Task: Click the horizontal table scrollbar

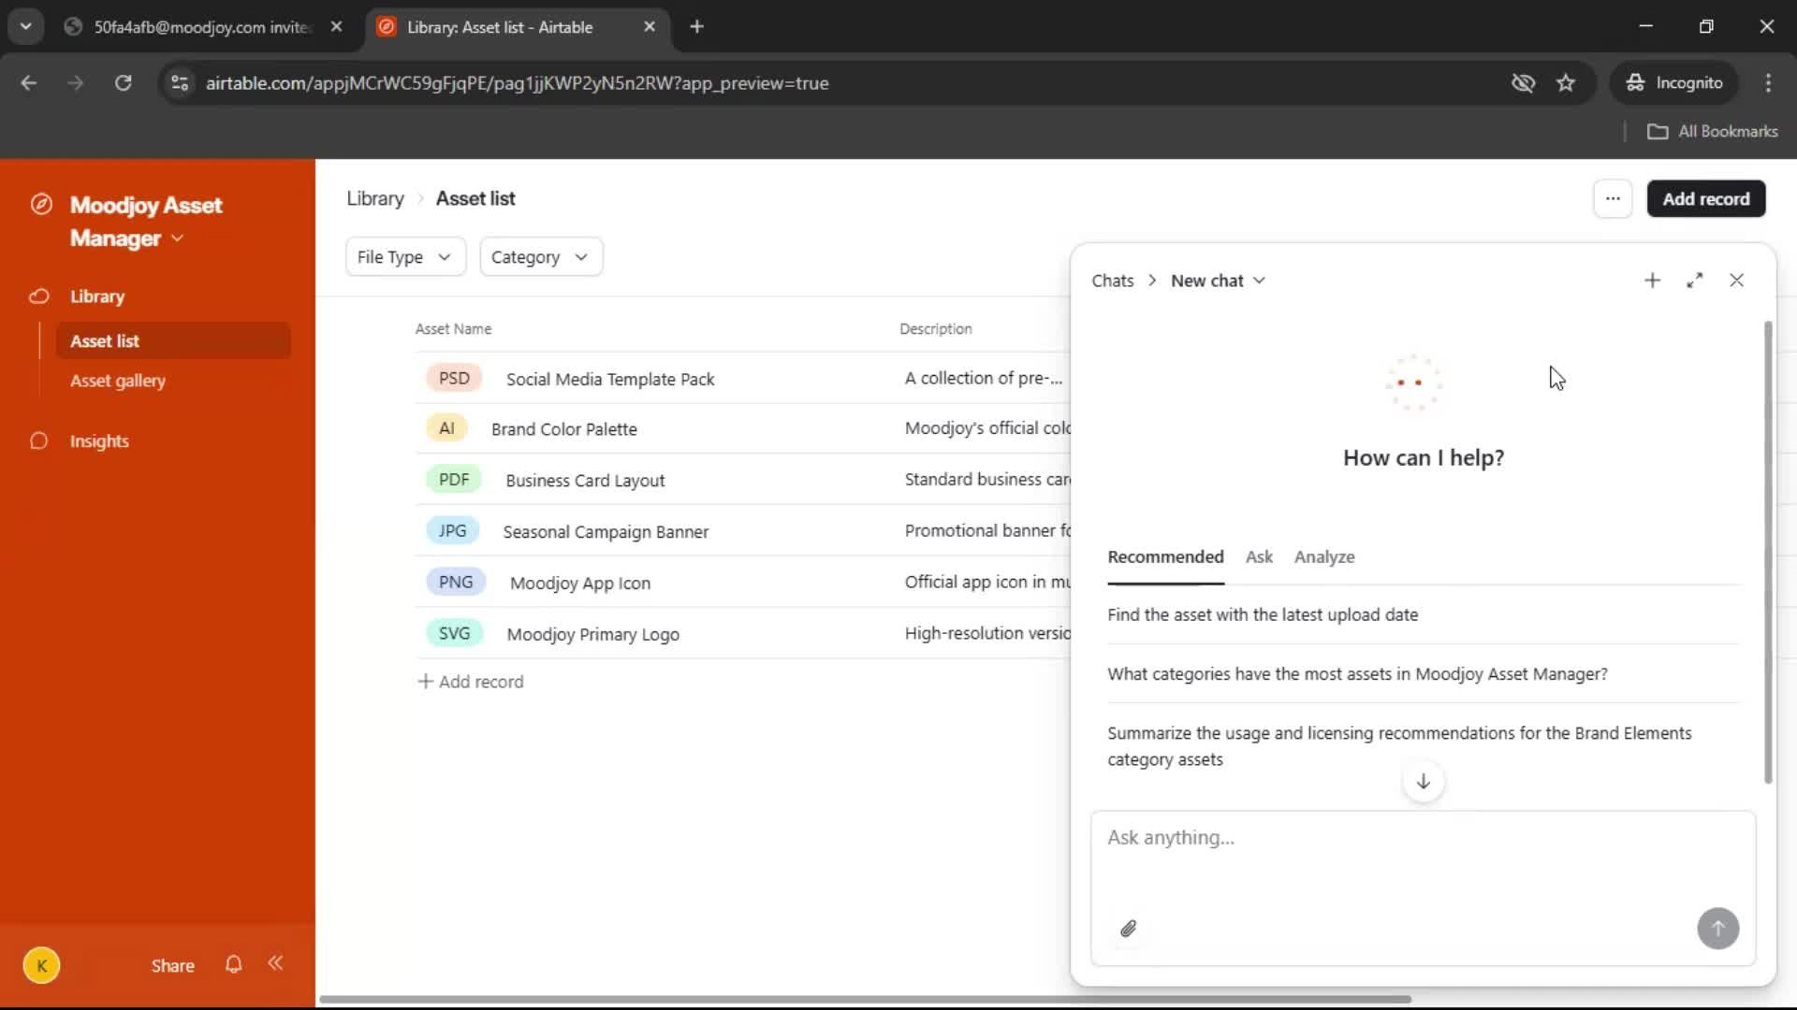Action: pyautogui.click(x=865, y=999)
